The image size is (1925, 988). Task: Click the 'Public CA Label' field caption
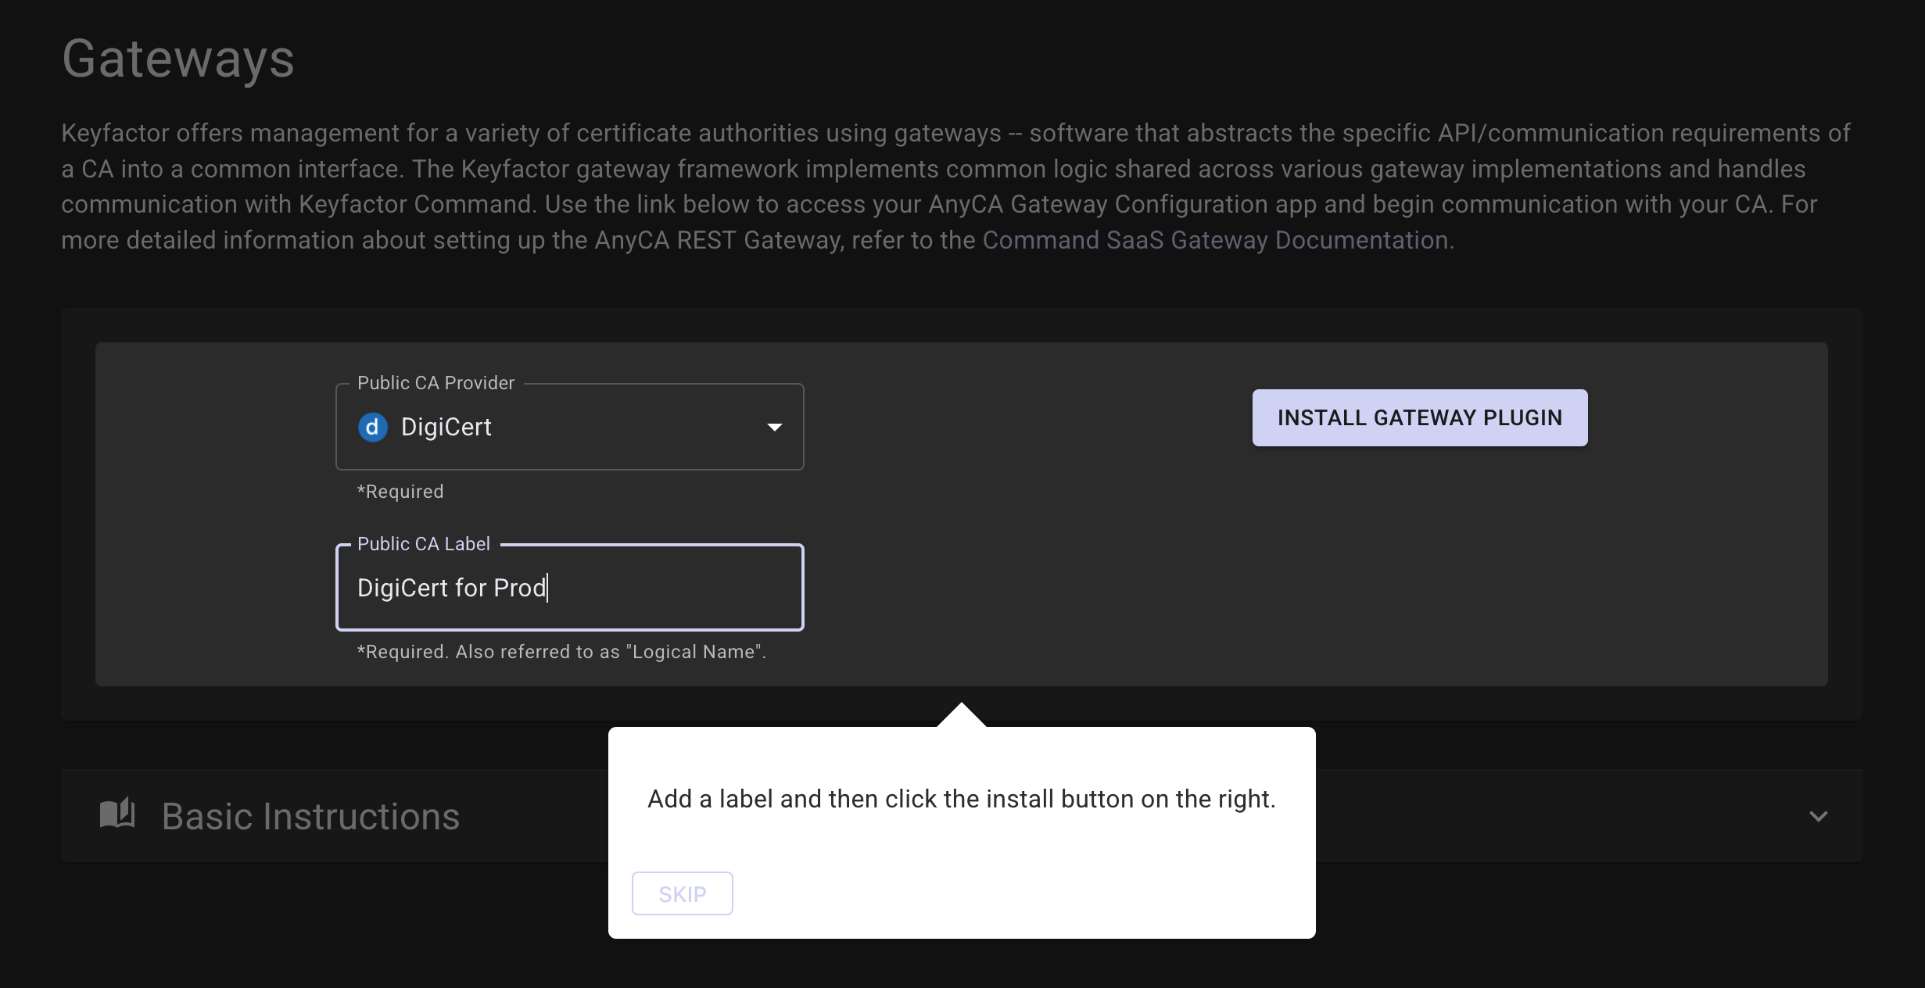click(423, 544)
